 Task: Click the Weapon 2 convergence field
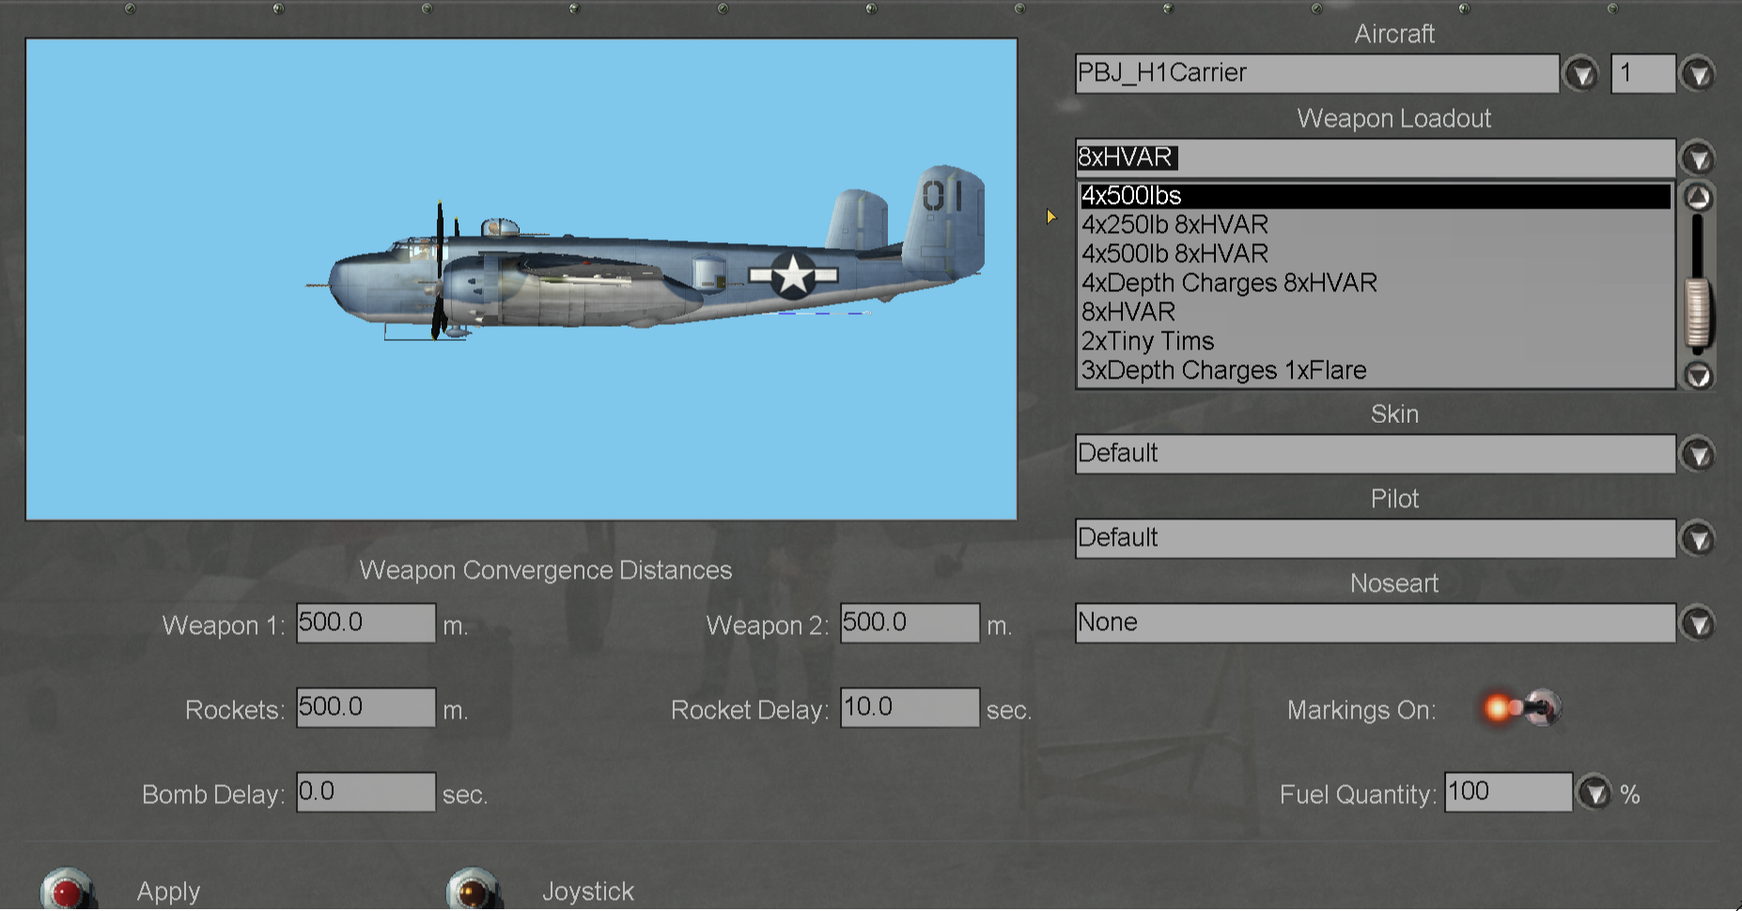(x=910, y=624)
